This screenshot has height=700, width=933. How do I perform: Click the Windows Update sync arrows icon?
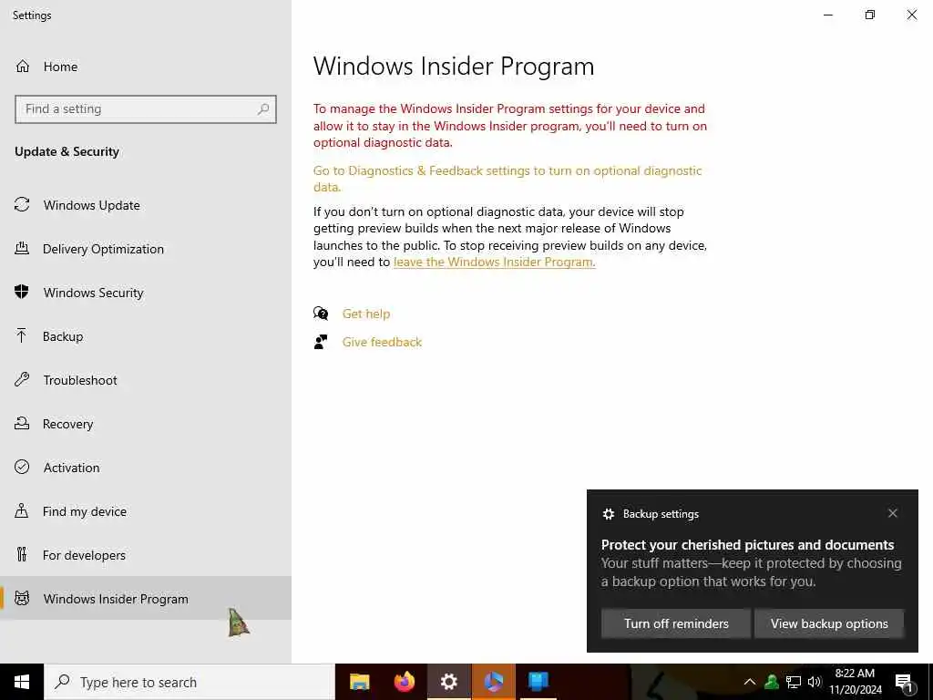(x=22, y=205)
